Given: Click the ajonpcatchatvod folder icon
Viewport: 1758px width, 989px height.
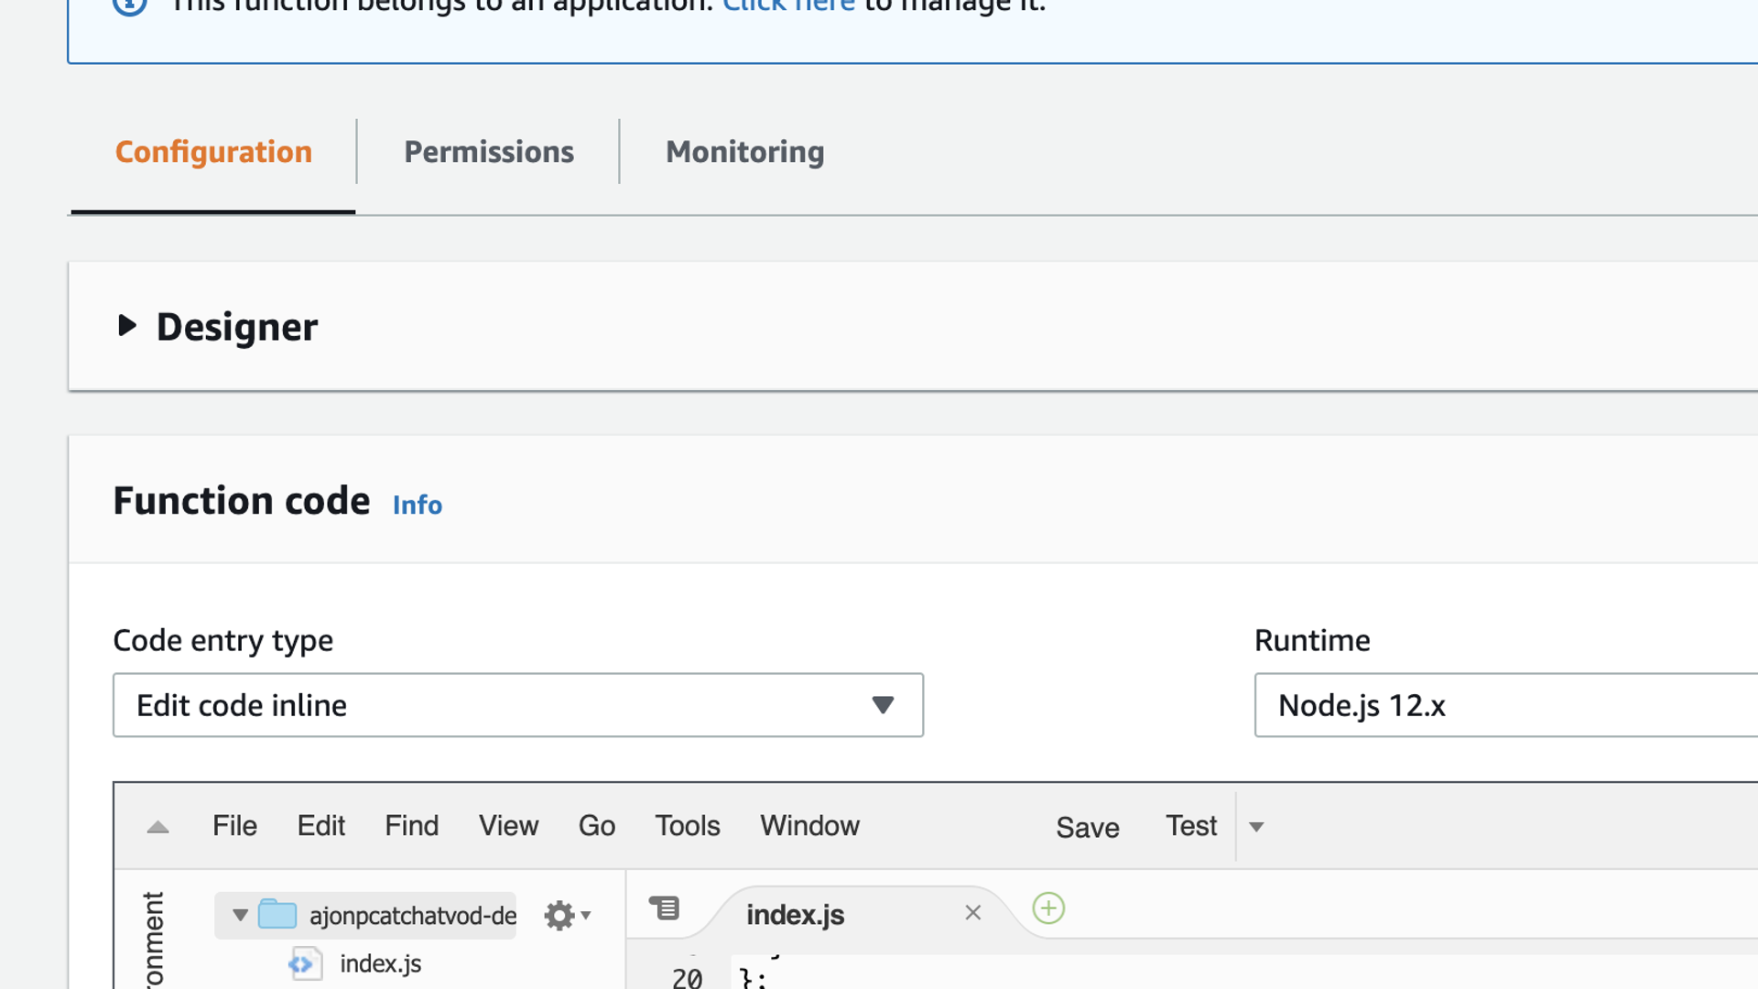Looking at the screenshot, I should coord(277,914).
